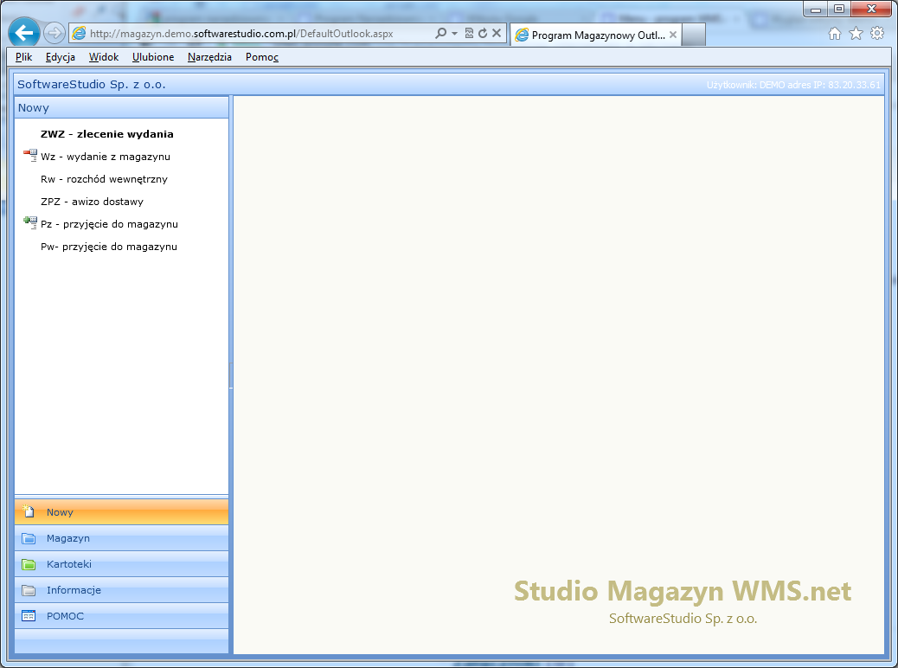
Task: Open the Narzędzia menu
Action: tap(209, 57)
